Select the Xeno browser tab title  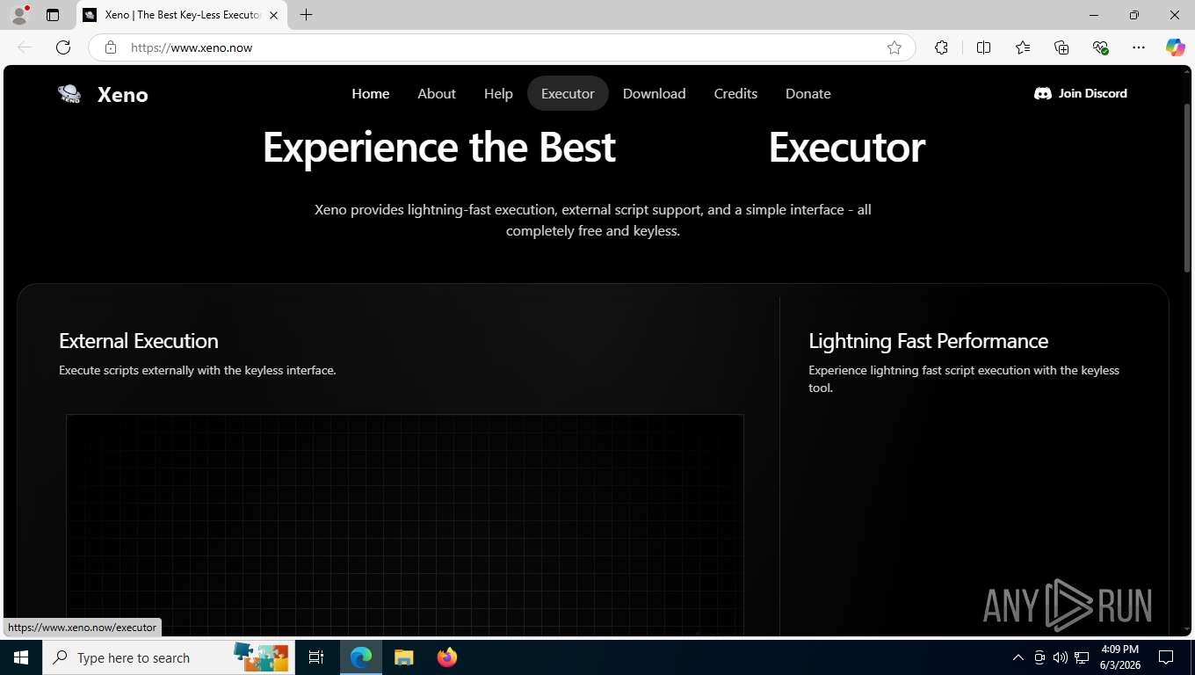tap(183, 15)
